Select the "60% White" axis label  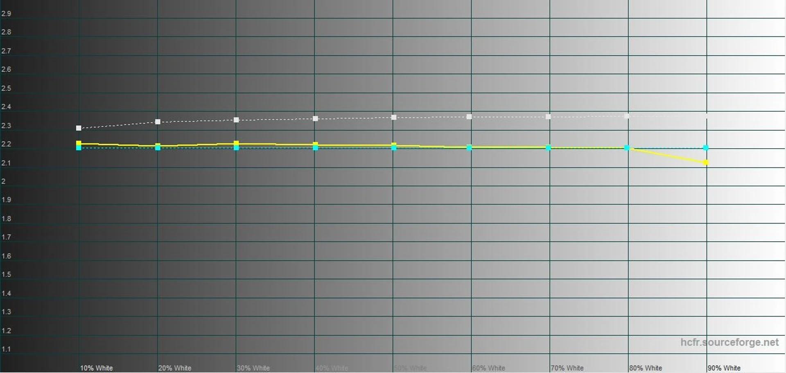pyautogui.click(x=488, y=368)
